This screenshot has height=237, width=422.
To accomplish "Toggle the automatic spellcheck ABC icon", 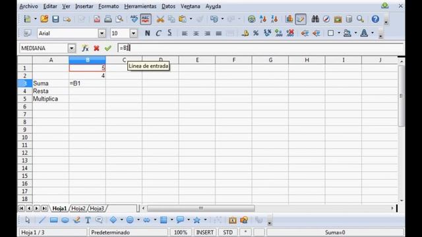I will click(x=146, y=19).
